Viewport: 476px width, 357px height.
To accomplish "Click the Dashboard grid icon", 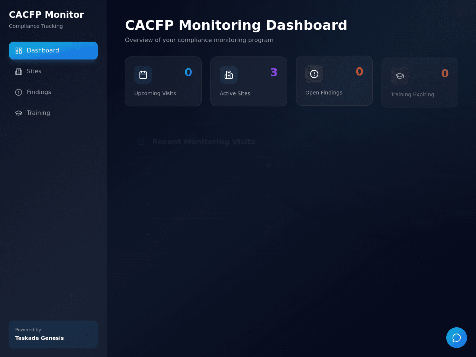I will click(x=19, y=51).
